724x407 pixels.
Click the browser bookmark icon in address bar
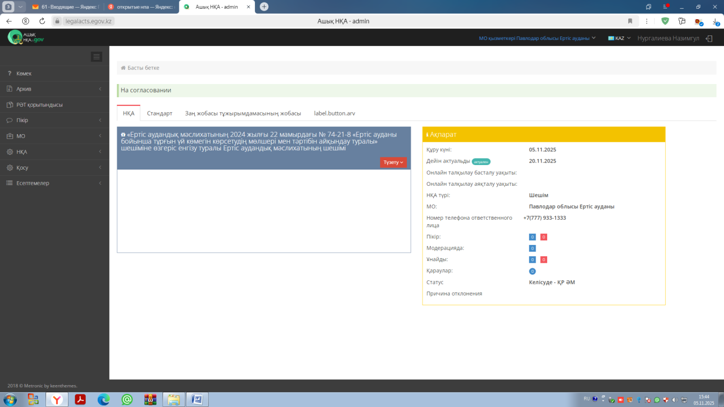tap(630, 21)
